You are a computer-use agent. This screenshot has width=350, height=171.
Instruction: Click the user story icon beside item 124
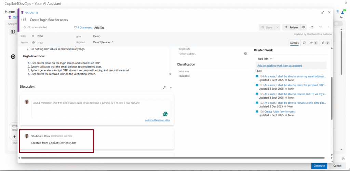coord(257,76)
